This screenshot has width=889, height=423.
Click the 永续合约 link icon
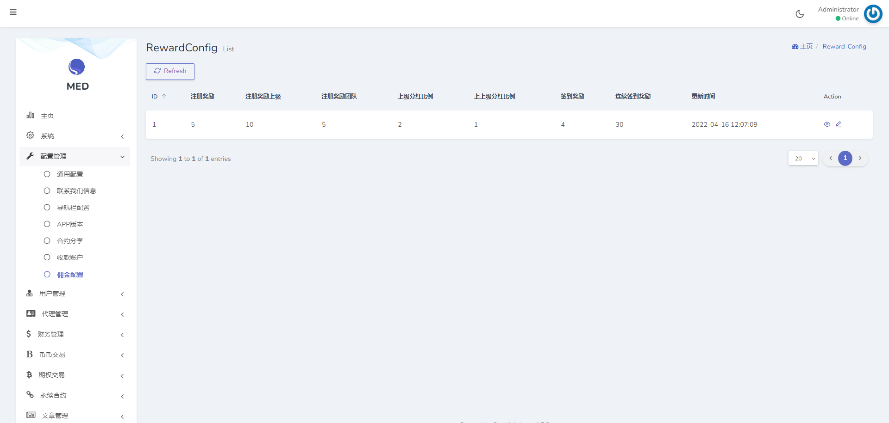(x=30, y=395)
